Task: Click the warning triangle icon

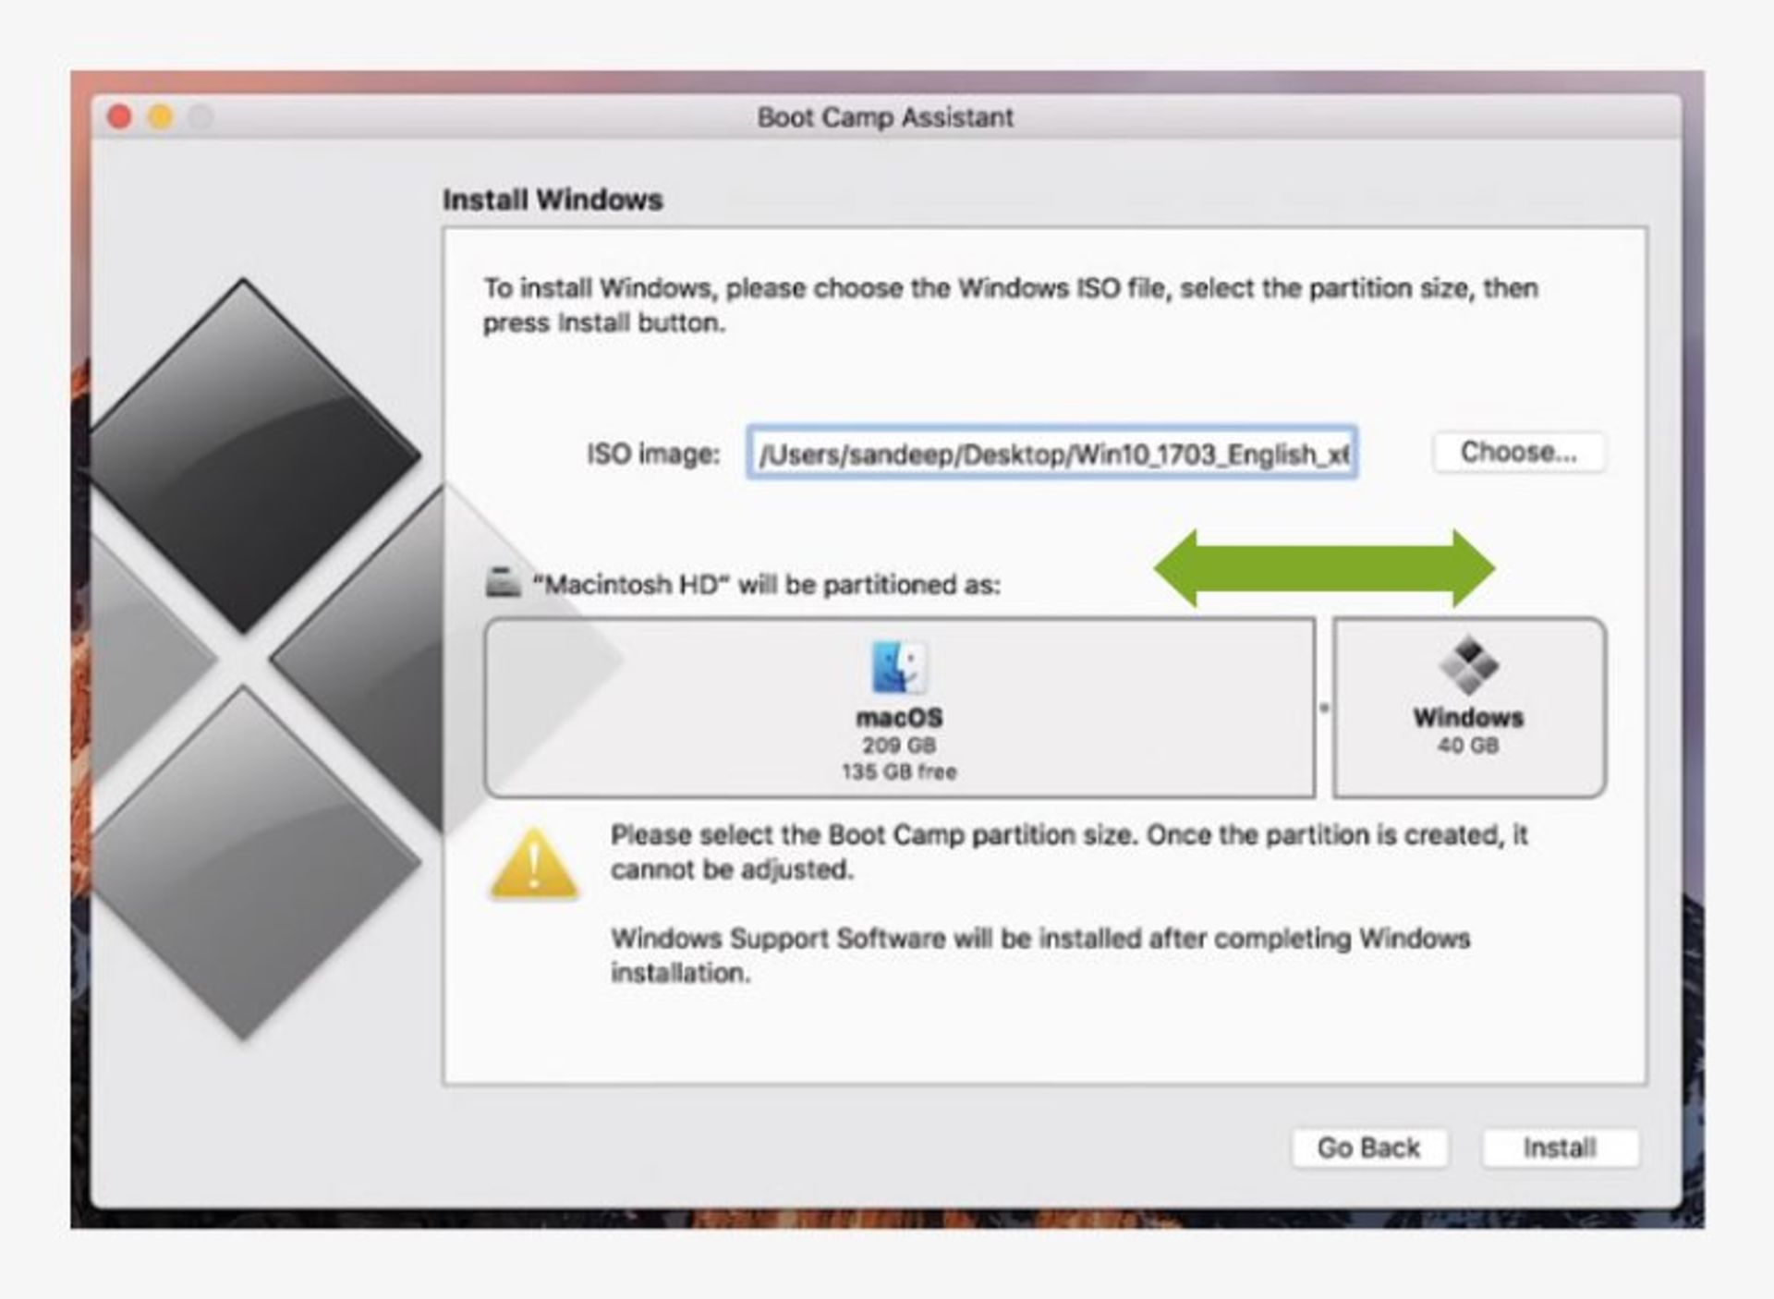Action: [x=537, y=861]
